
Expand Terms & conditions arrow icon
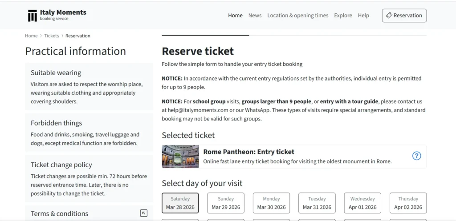click(143, 213)
